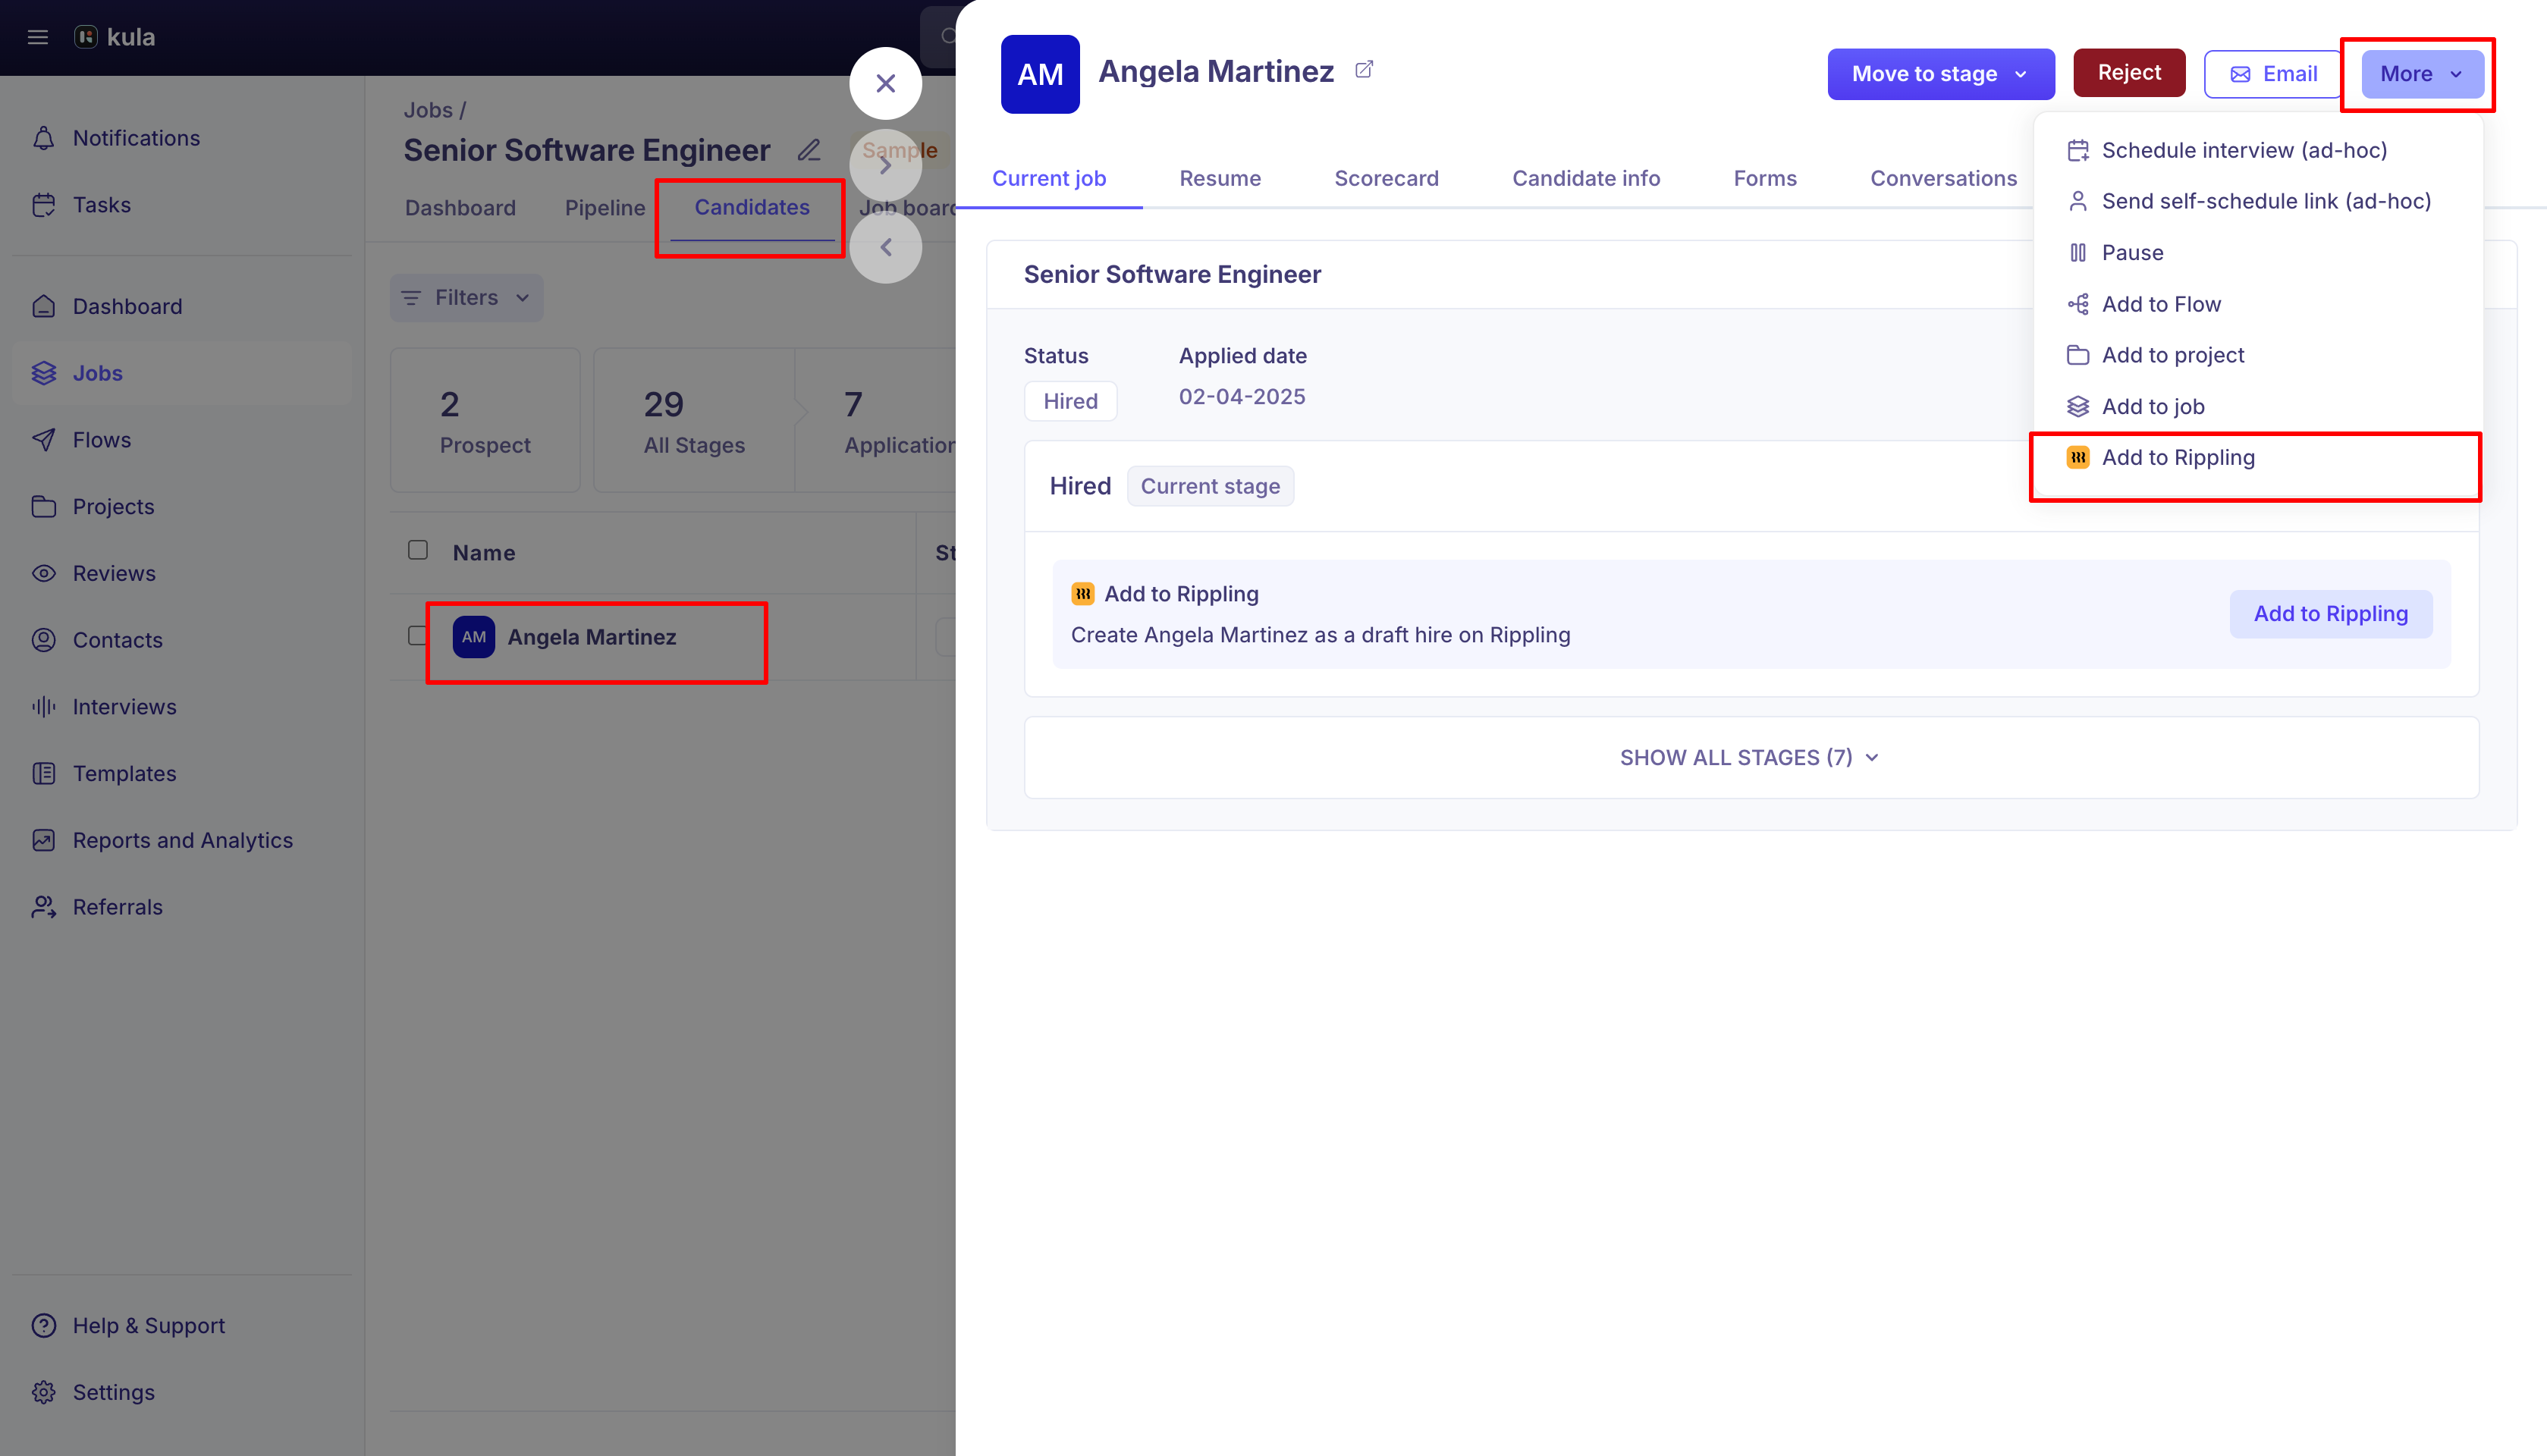This screenshot has width=2547, height=1456.
Task: Select all candidates checkbox in Name header
Action: tap(418, 551)
